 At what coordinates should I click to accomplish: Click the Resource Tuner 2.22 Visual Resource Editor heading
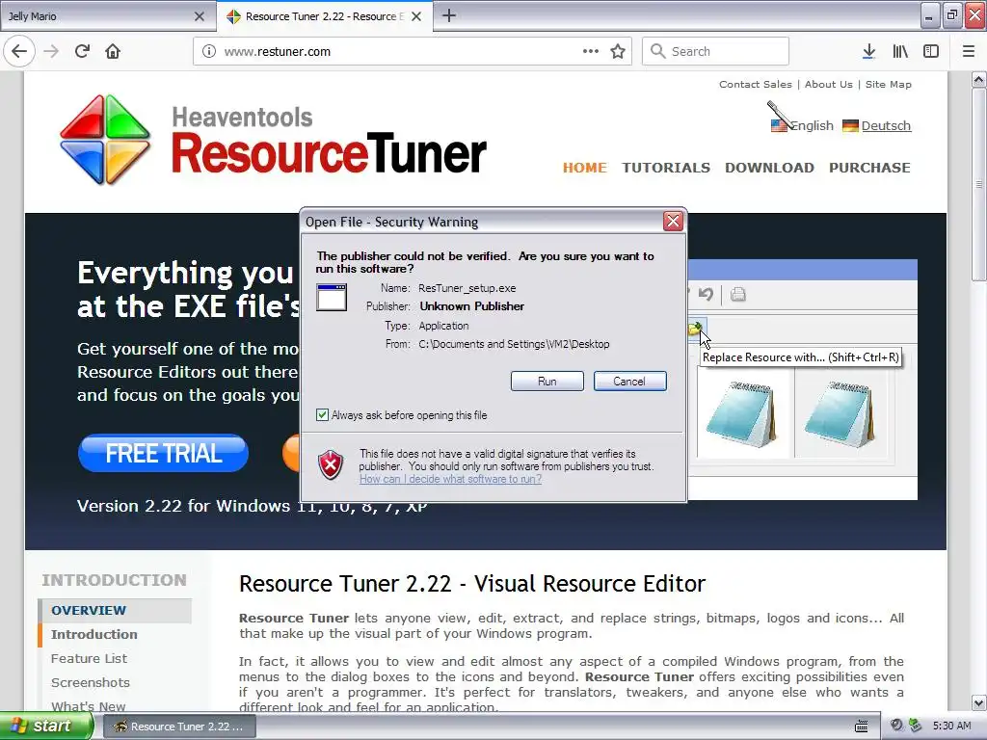pos(472,583)
